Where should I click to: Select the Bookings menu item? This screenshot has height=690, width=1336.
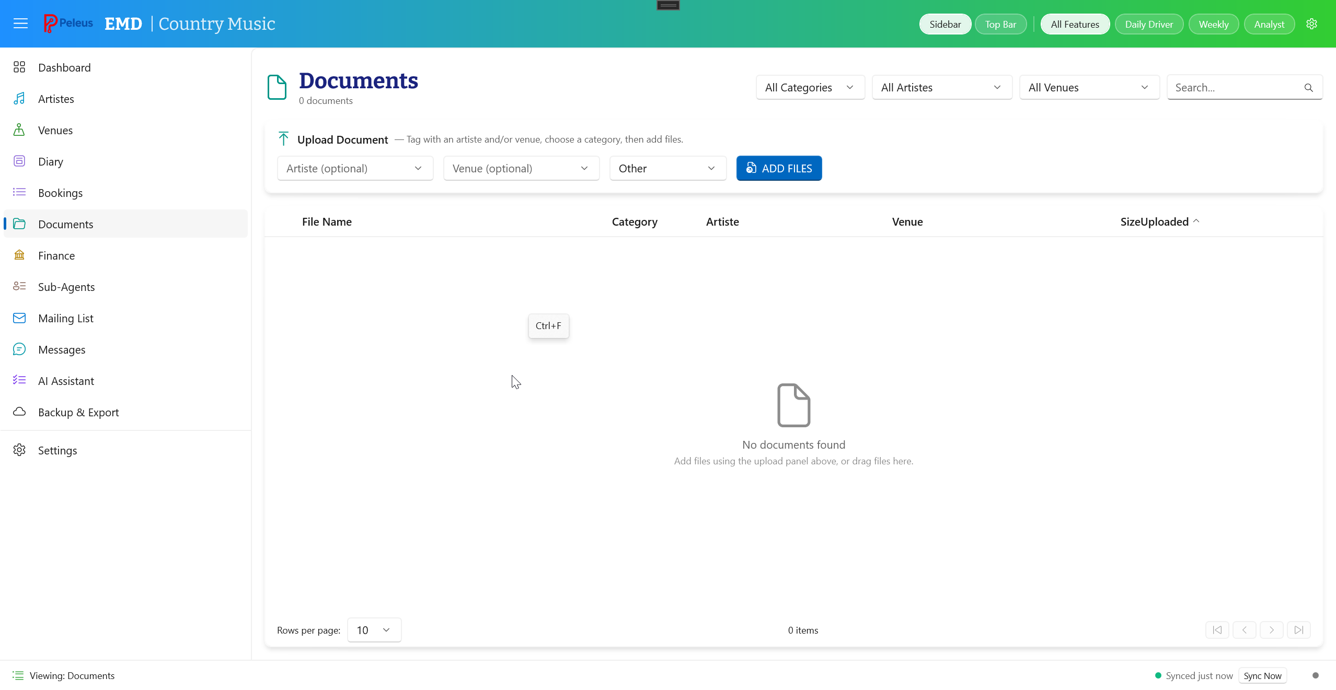click(60, 192)
